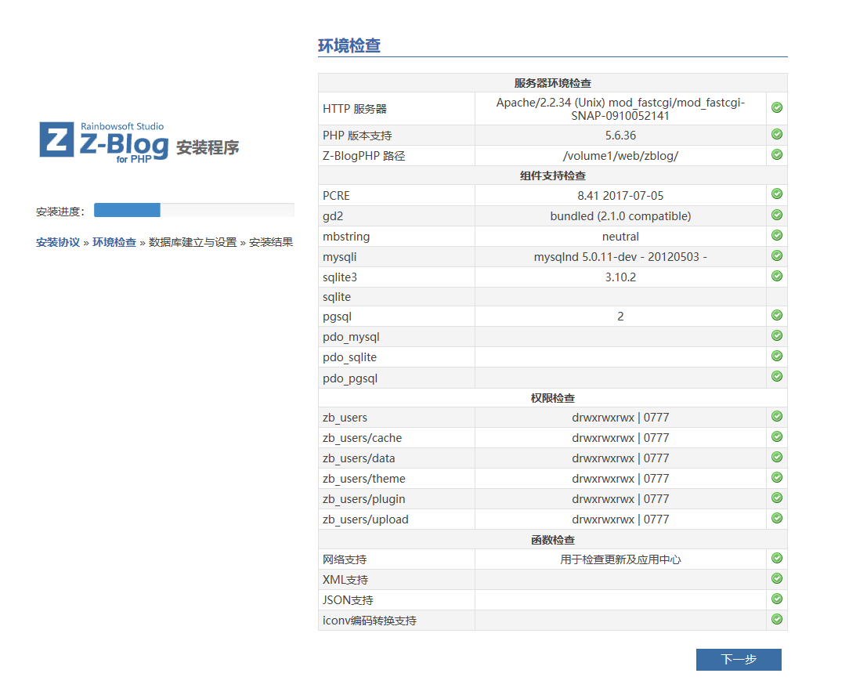867x695 pixels.
Task: Click the sqlite3 pass indicator icon
Action: point(776,276)
